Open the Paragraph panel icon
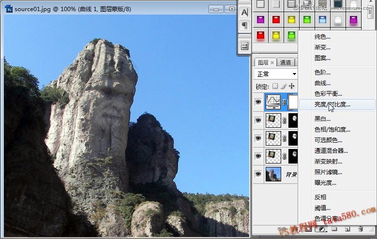The image size is (377, 239). pyautogui.click(x=244, y=25)
